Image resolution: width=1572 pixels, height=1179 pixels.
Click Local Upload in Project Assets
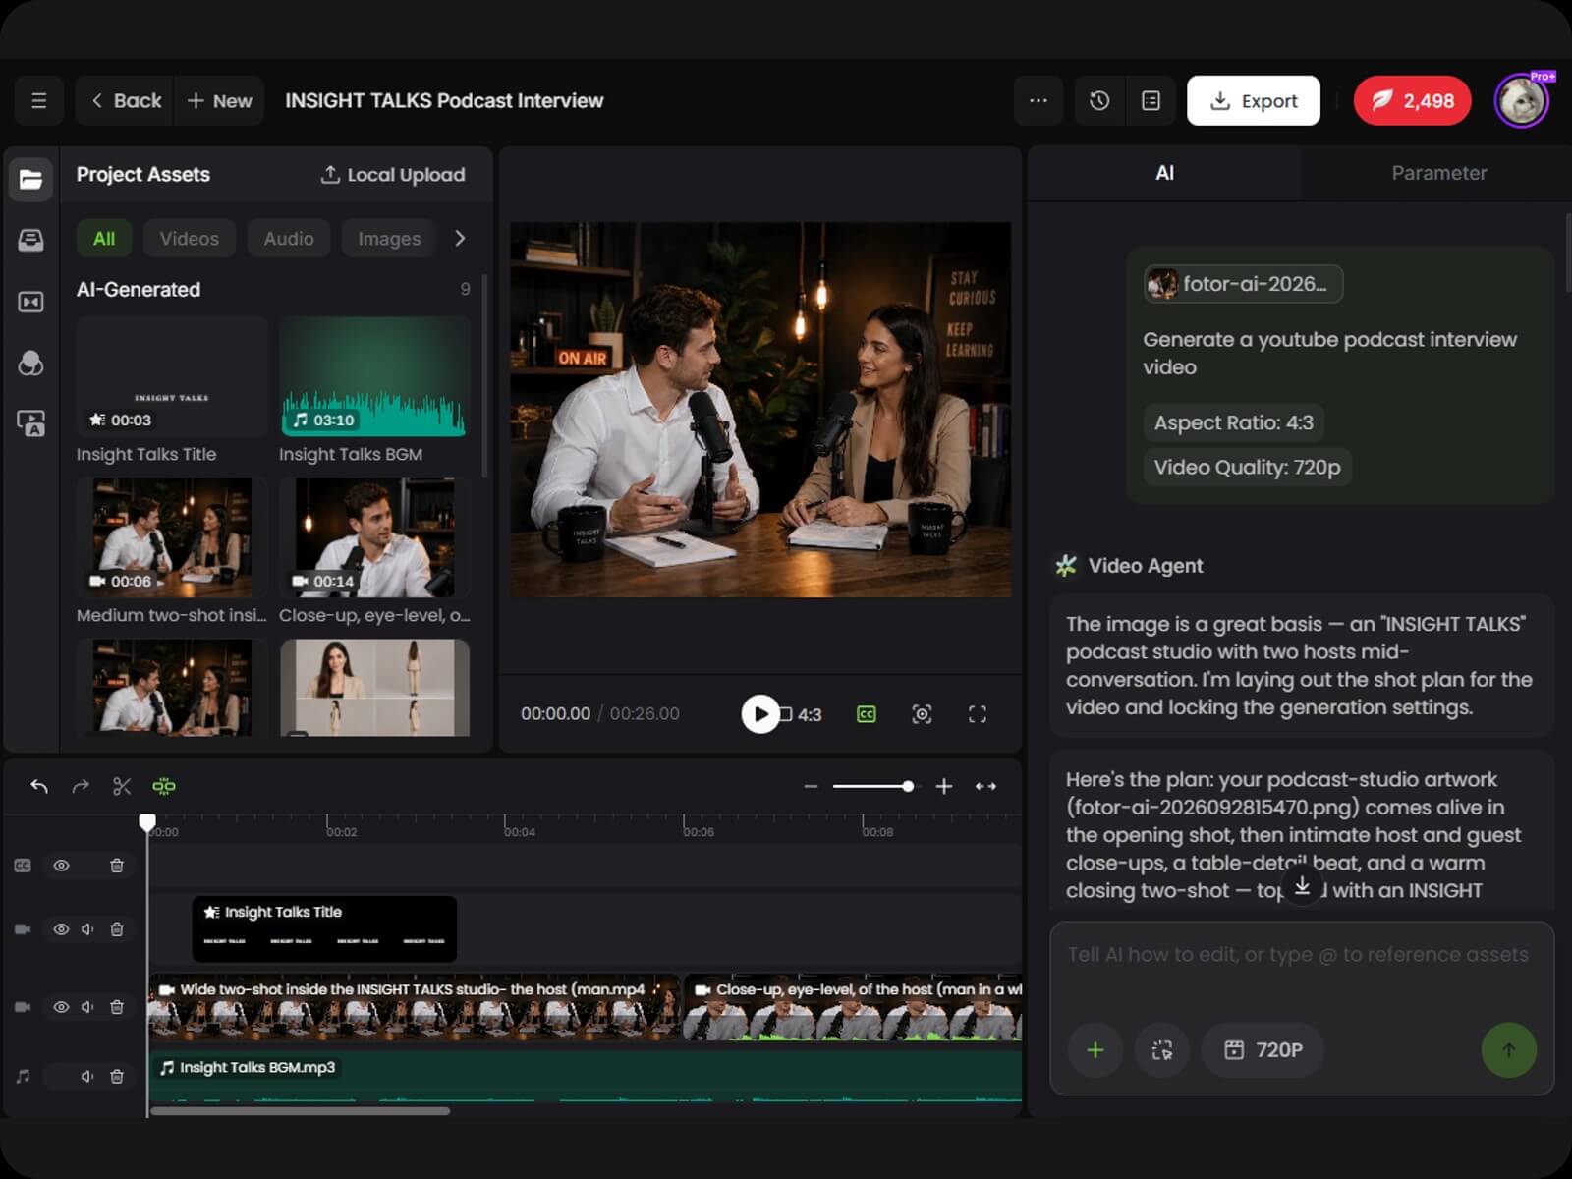[x=393, y=175]
